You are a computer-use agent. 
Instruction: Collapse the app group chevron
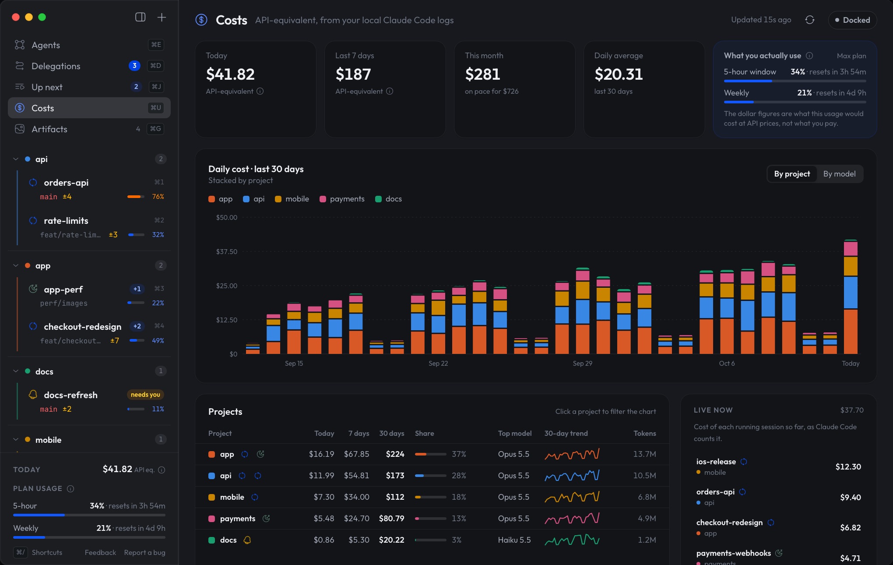point(16,265)
